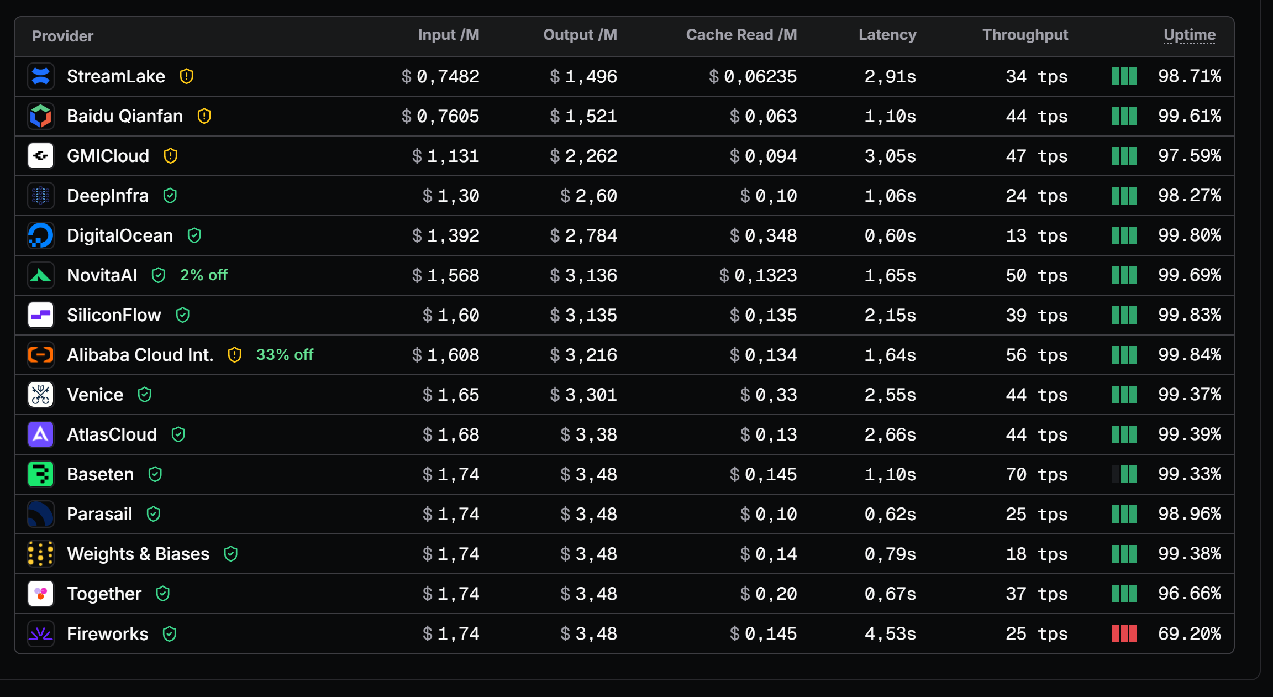Screen dimensions: 1273x697
Task: Sort by the Uptime column header
Action: click(1190, 35)
